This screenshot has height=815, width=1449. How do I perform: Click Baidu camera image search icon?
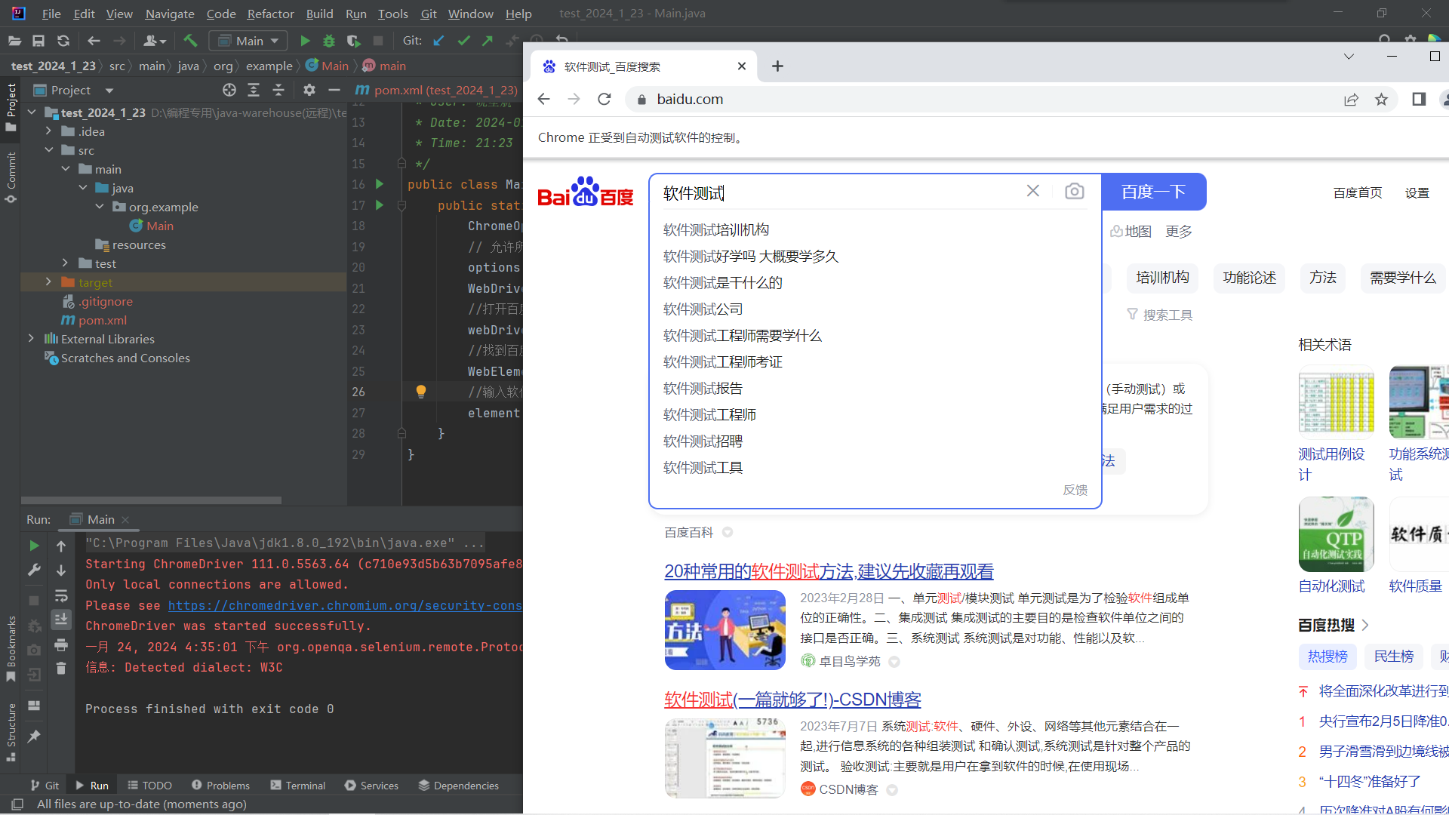(x=1074, y=192)
